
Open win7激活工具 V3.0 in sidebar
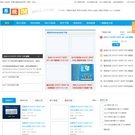111,105
